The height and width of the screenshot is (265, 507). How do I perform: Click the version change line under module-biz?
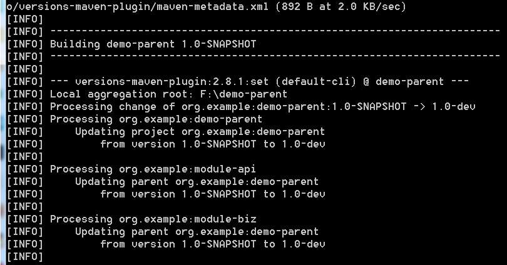(212, 244)
